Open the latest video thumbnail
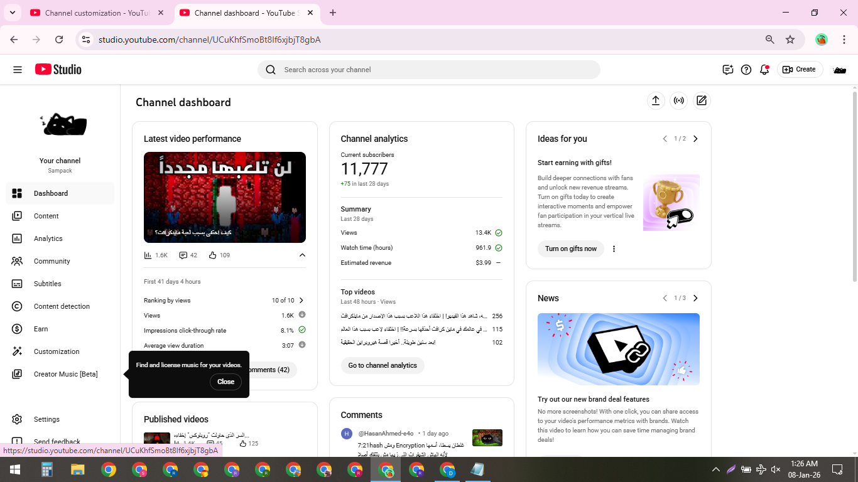 click(225, 197)
